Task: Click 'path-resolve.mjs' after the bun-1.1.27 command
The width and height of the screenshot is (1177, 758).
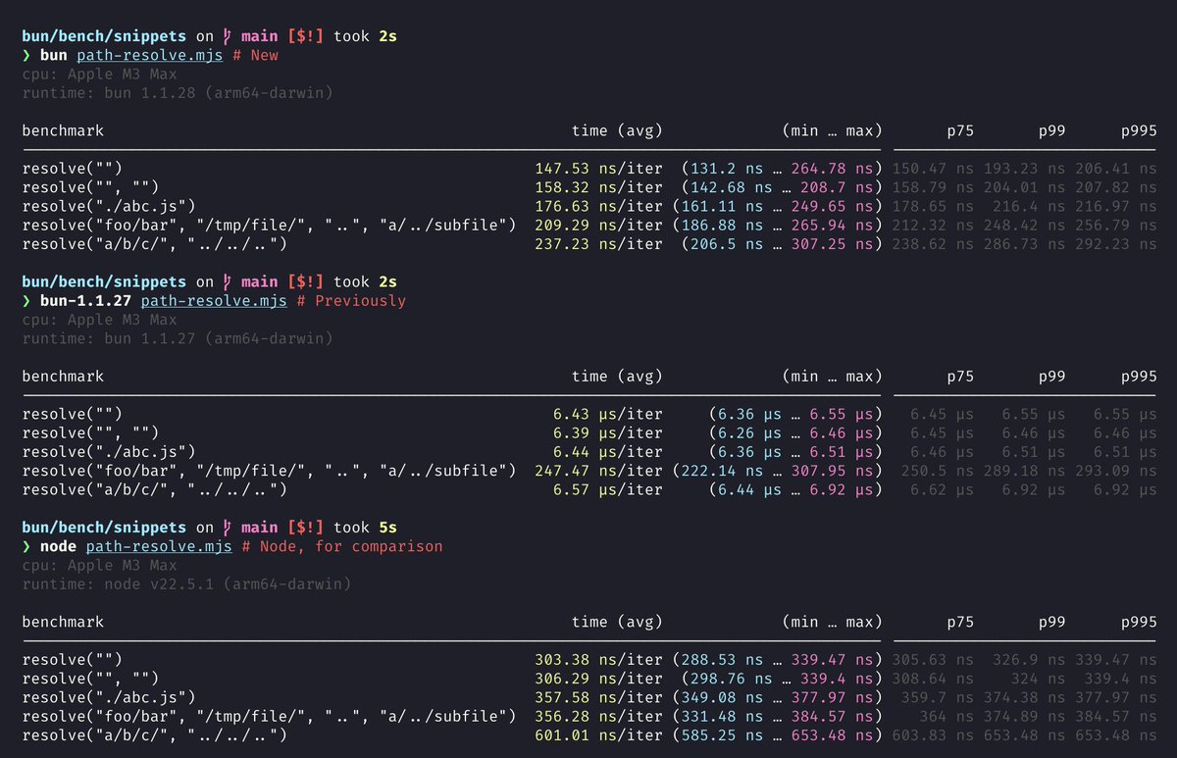Action: click(x=214, y=300)
